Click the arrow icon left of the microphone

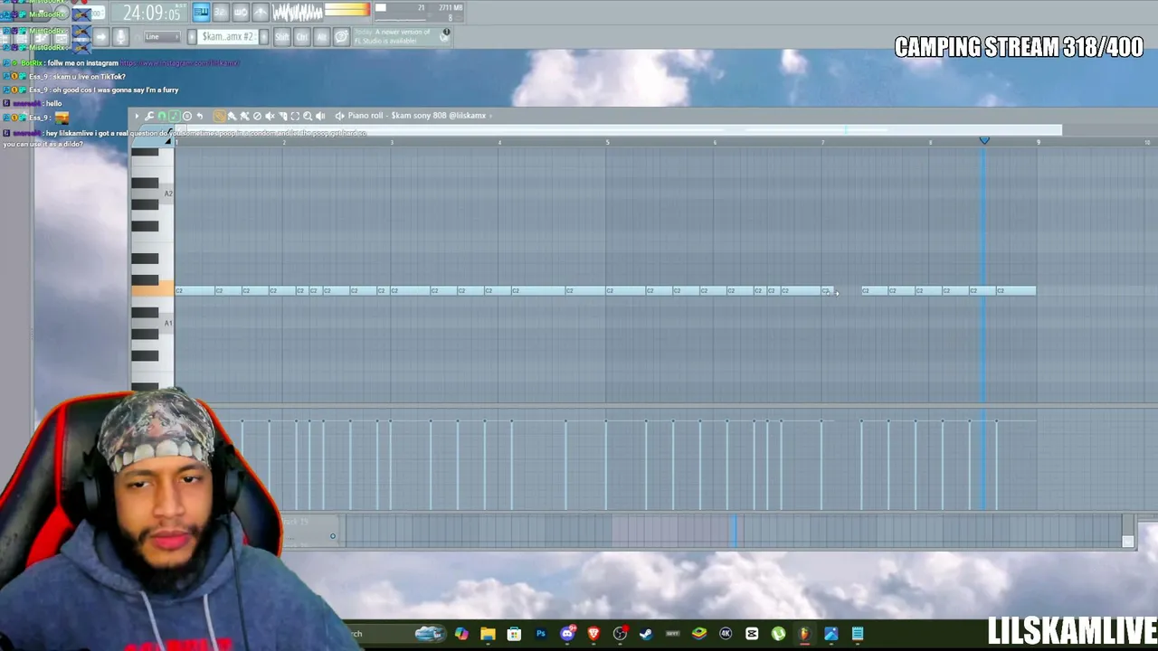point(100,36)
